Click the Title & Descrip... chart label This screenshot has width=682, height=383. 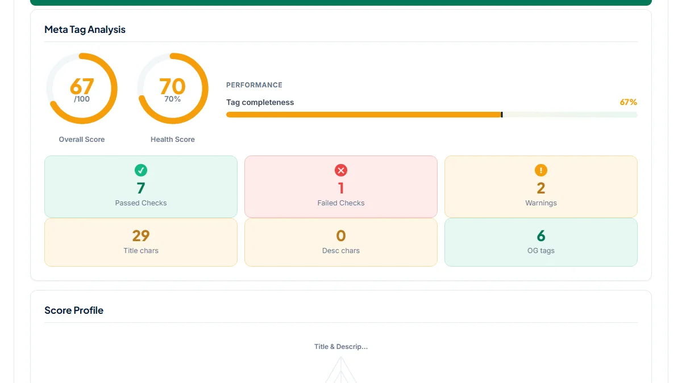(341, 347)
